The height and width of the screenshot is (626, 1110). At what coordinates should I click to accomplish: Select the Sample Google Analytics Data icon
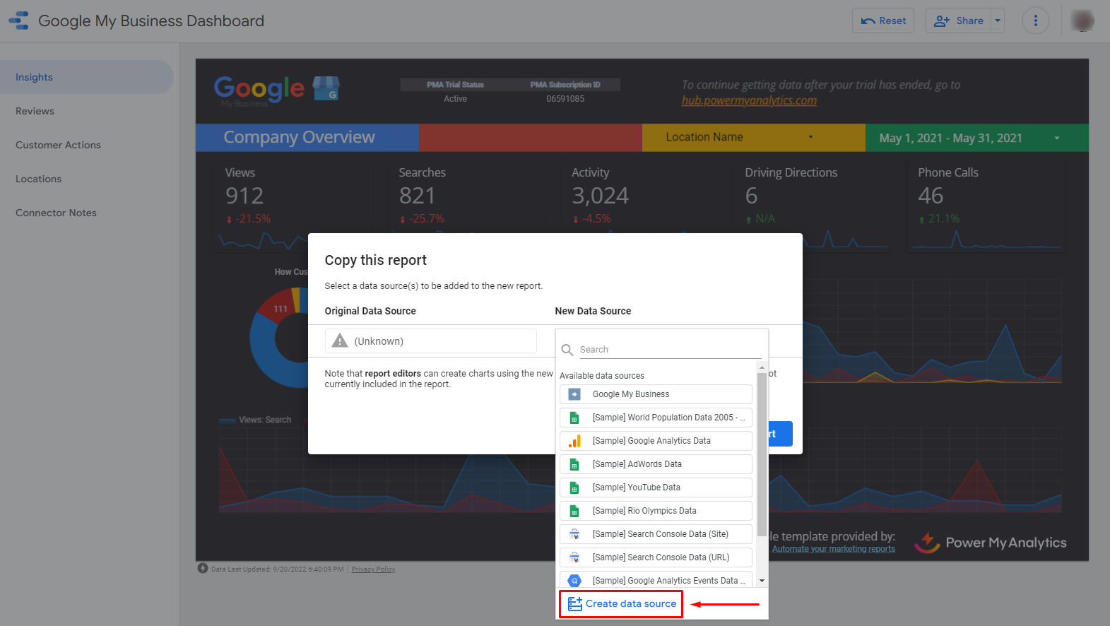coord(574,441)
